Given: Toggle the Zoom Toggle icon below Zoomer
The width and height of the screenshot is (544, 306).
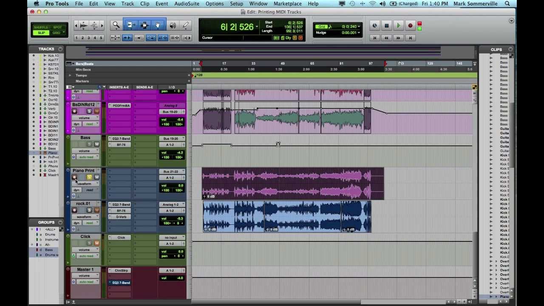Looking at the screenshot, I should point(115,38).
